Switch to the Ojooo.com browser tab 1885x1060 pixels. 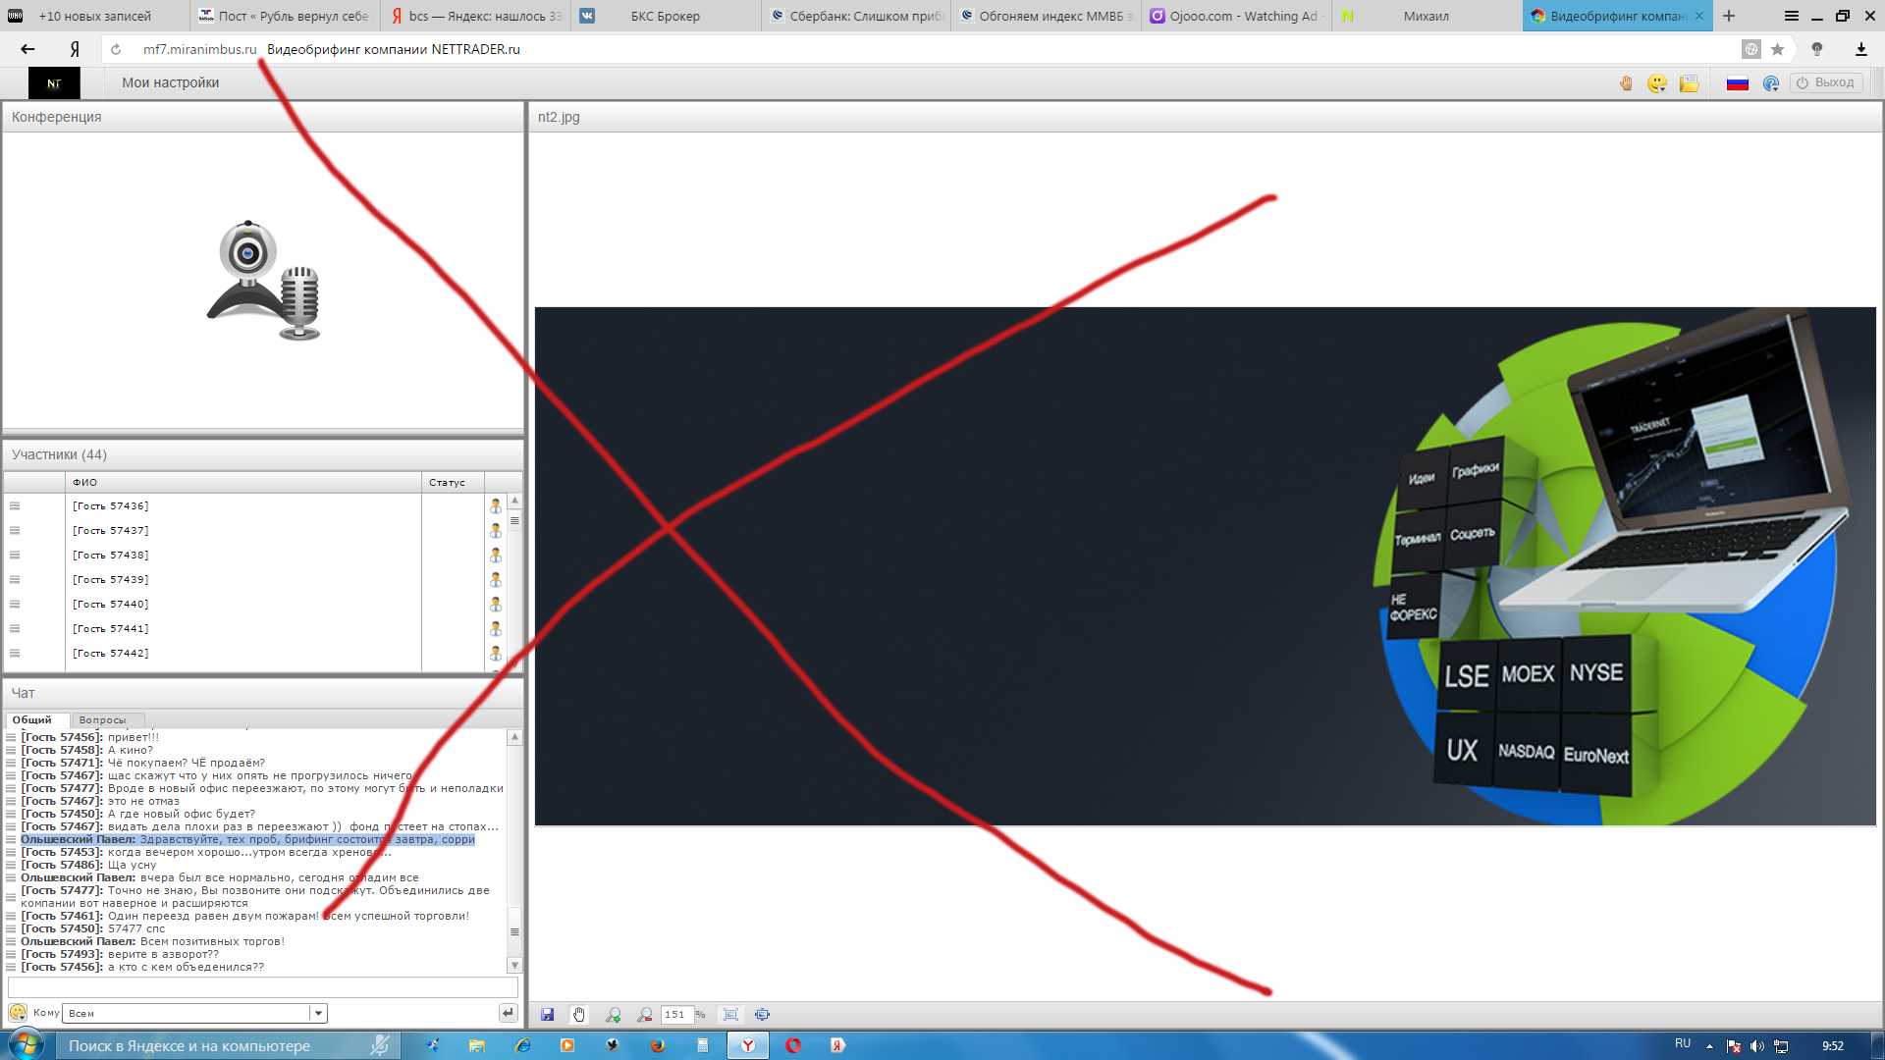click(x=1235, y=16)
